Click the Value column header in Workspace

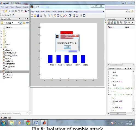coord(127,27)
